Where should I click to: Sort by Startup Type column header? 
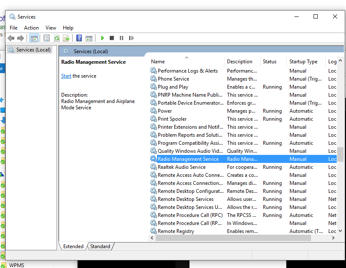306,62
